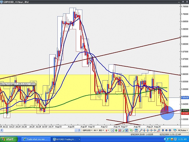Click the Aug.17 date axis label
189x142 pixels.
point(124,127)
